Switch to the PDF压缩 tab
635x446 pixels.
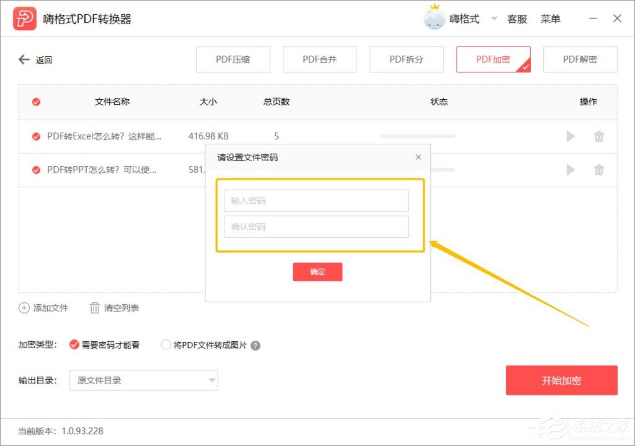click(x=233, y=59)
